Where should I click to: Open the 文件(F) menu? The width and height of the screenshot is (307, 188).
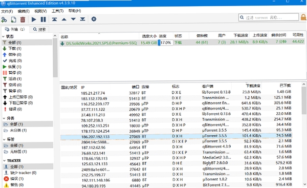point(7,11)
